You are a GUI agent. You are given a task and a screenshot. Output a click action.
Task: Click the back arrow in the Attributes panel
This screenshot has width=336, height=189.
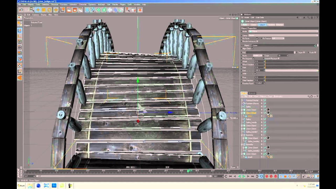click(297, 18)
